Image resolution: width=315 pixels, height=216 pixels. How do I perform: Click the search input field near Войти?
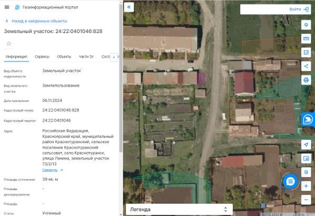point(264,9)
